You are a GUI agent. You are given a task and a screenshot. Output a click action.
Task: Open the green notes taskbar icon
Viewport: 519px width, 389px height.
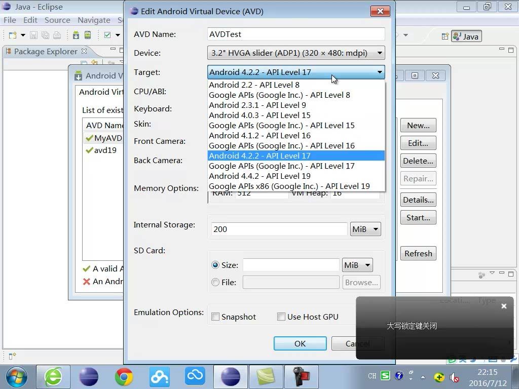pyautogui.click(x=266, y=377)
